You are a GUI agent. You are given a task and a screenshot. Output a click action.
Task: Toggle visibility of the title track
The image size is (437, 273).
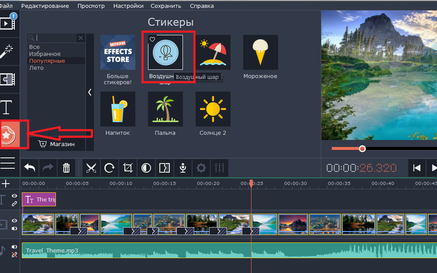click(x=14, y=196)
